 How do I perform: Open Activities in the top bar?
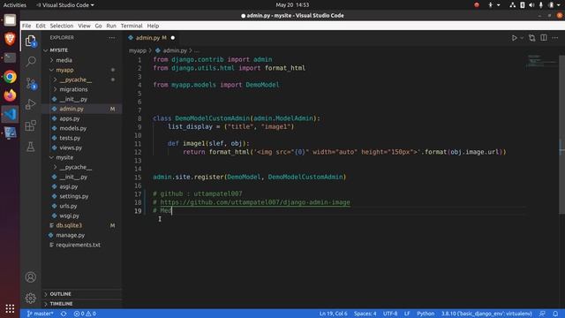15,5
